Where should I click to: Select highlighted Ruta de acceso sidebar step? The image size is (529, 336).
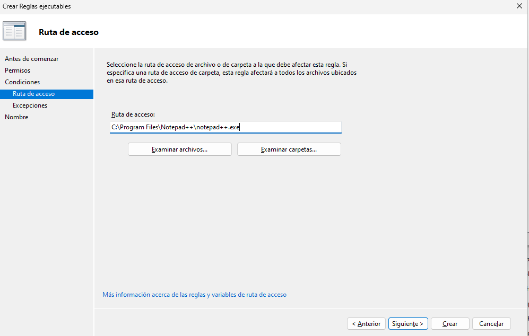pyautogui.click(x=33, y=94)
